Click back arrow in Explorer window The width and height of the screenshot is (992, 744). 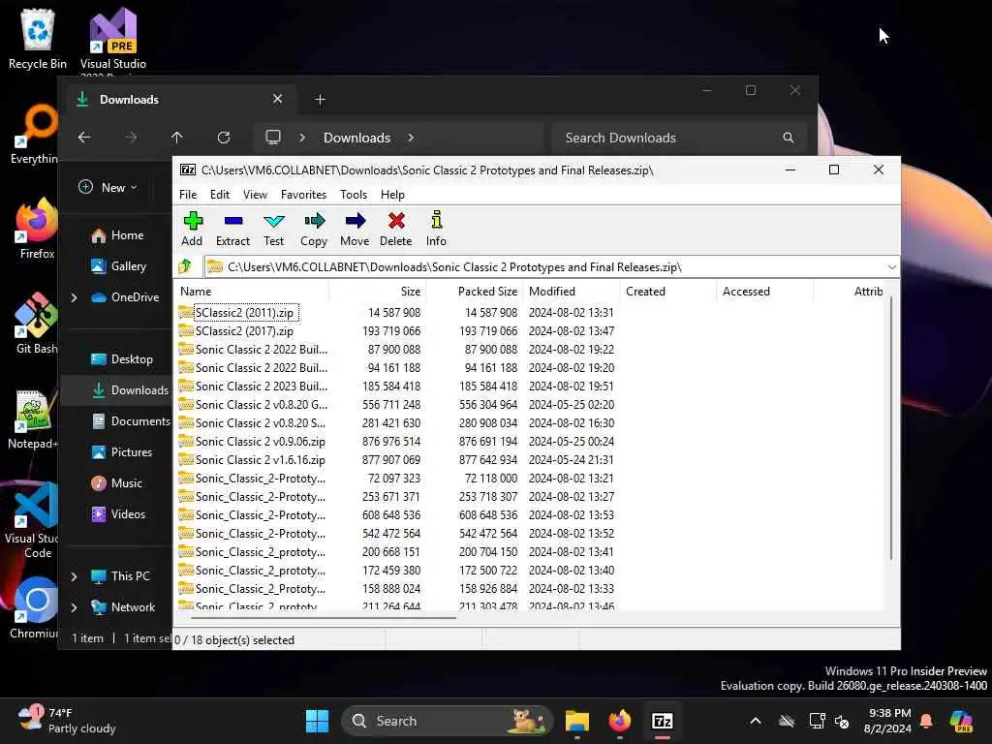(x=84, y=138)
